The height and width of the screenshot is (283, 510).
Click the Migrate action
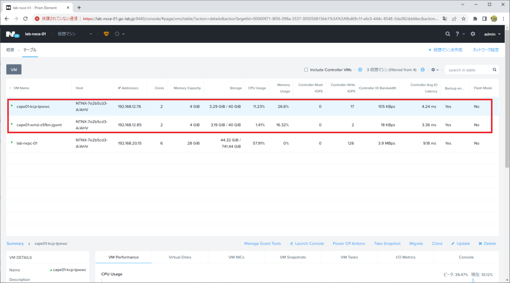coord(416,244)
